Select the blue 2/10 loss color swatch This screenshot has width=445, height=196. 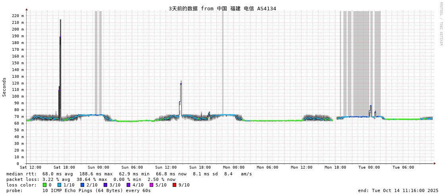pyautogui.click(x=82, y=185)
